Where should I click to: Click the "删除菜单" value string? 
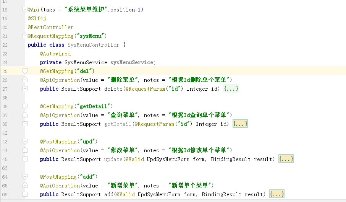(123, 80)
